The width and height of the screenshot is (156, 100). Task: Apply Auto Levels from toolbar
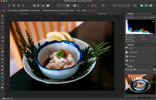point(34,6)
